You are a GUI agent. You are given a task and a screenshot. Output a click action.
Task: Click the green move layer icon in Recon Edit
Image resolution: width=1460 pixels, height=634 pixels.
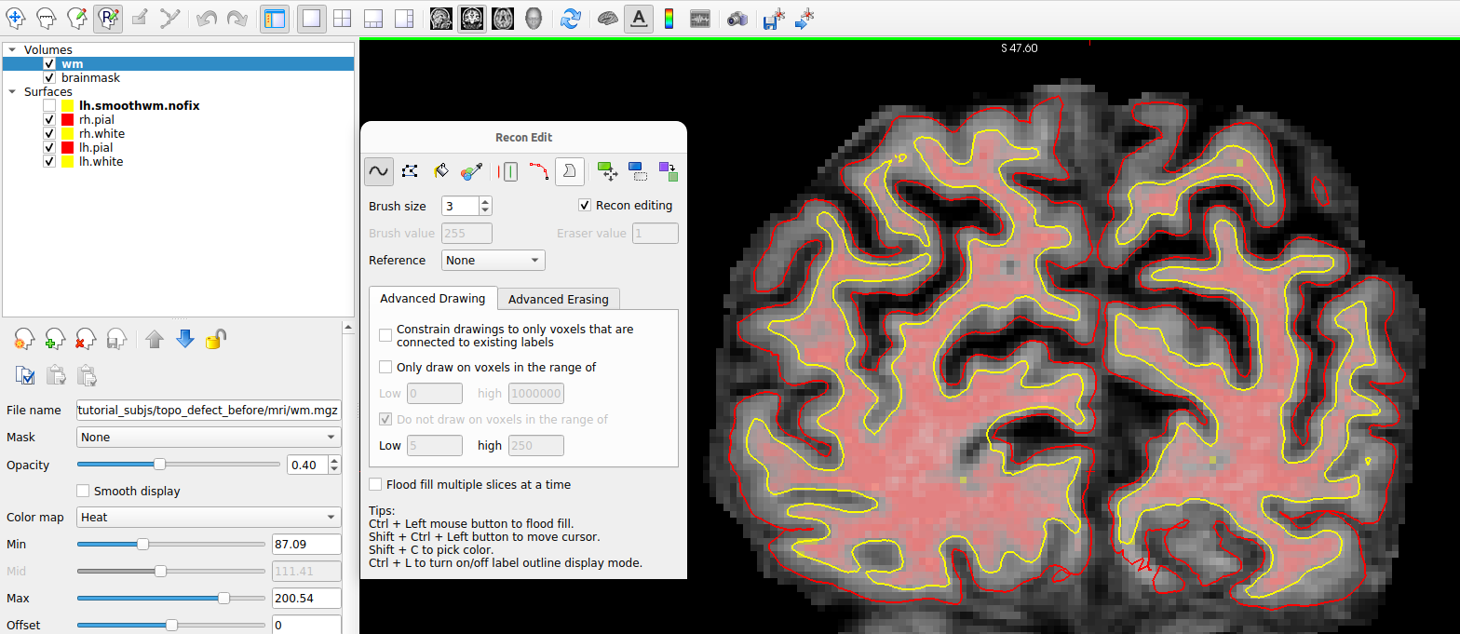click(607, 170)
